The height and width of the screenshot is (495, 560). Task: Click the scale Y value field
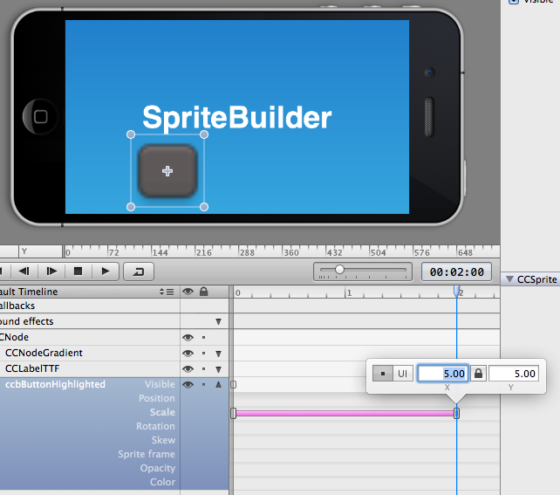coord(514,374)
